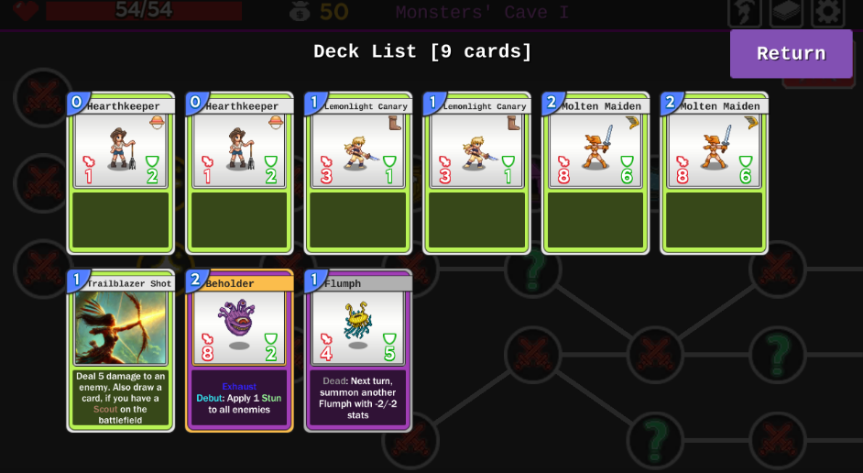Viewport: 863px width, 473px height.
Task: Click the health bar showing 54/54
Action: click(x=144, y=11)
